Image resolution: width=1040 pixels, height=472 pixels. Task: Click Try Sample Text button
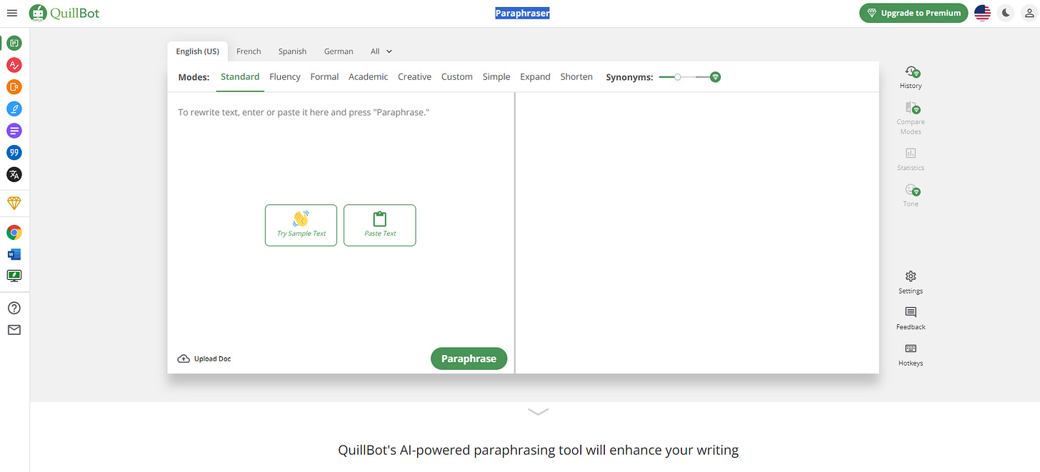tap(301, 225)
